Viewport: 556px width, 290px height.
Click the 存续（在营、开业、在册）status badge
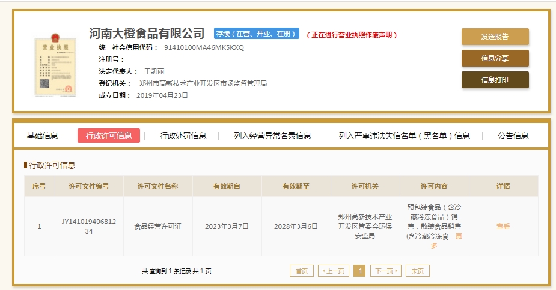(x=257, y=34)
